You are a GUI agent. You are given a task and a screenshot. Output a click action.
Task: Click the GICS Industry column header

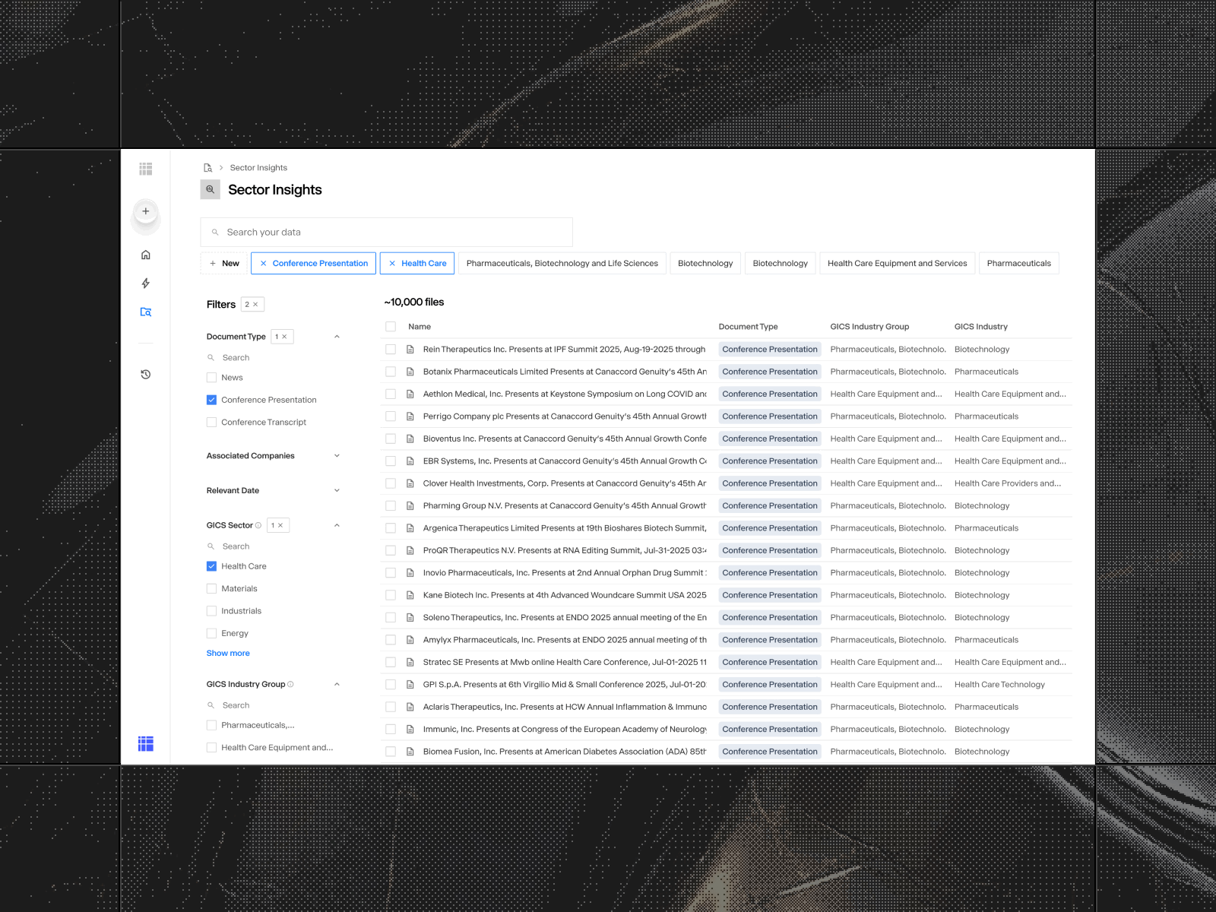coord(980,327)
